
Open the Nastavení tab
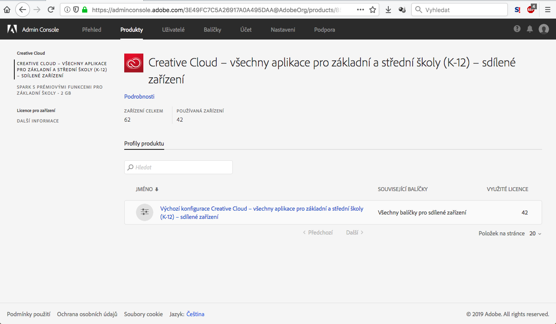pos(283,30)
